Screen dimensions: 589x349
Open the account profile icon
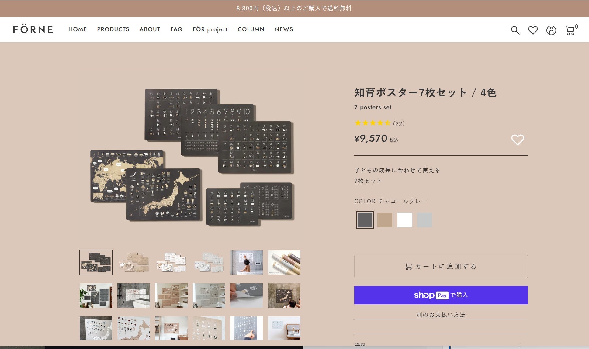(551, 30)
